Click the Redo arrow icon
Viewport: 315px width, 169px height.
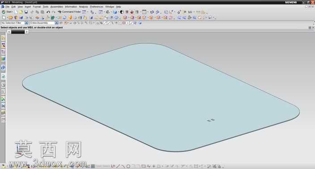coord(53,12)
